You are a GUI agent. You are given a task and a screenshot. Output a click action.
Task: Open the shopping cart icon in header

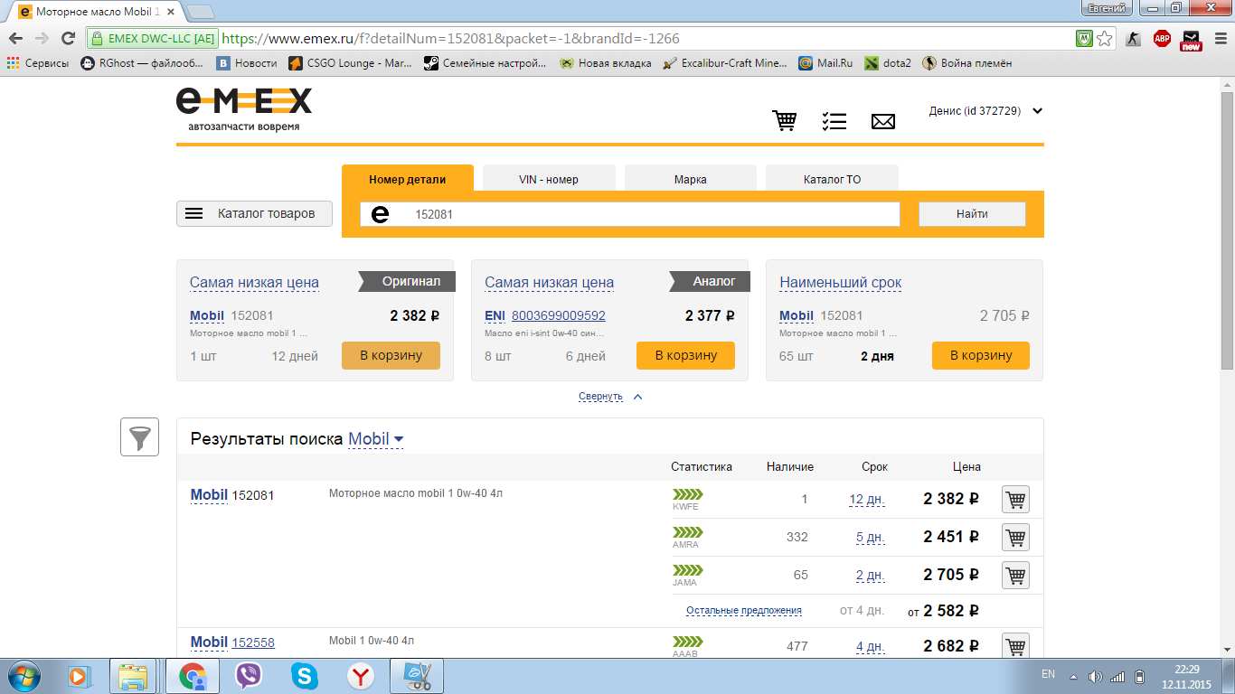[x=784, y=120]
